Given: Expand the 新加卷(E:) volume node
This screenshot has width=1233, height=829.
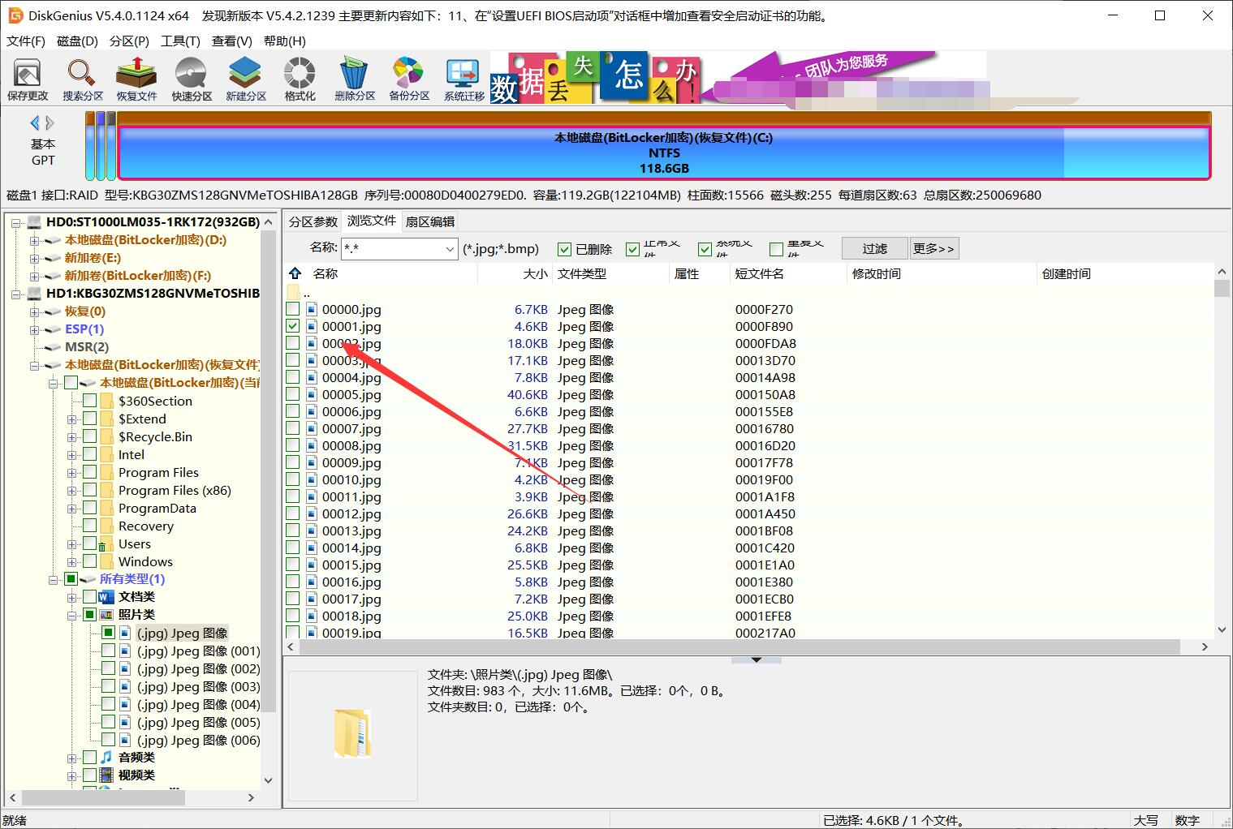Looking at the screenshot, I should click(34, 258).
